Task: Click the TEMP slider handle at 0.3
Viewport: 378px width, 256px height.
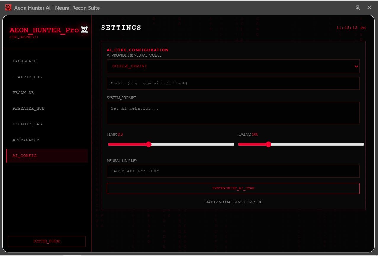Action: (149, 144)
